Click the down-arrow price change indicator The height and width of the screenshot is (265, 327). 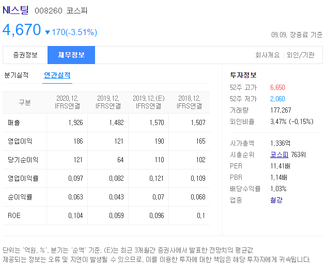pos(48,33)
